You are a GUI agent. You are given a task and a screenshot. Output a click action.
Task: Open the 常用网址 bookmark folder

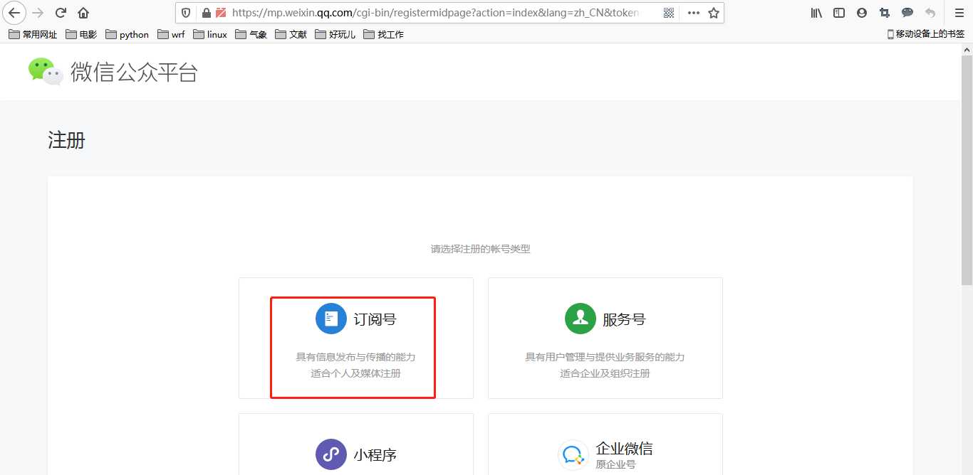(33, 34)
